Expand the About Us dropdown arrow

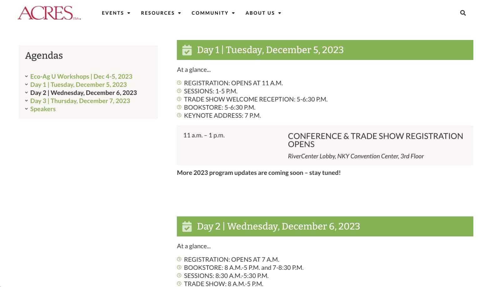tap(280, 13)
